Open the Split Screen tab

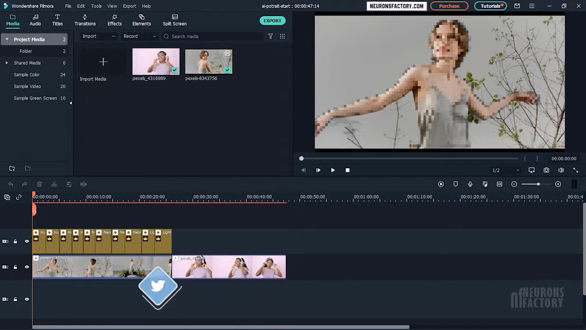(174, 20)
